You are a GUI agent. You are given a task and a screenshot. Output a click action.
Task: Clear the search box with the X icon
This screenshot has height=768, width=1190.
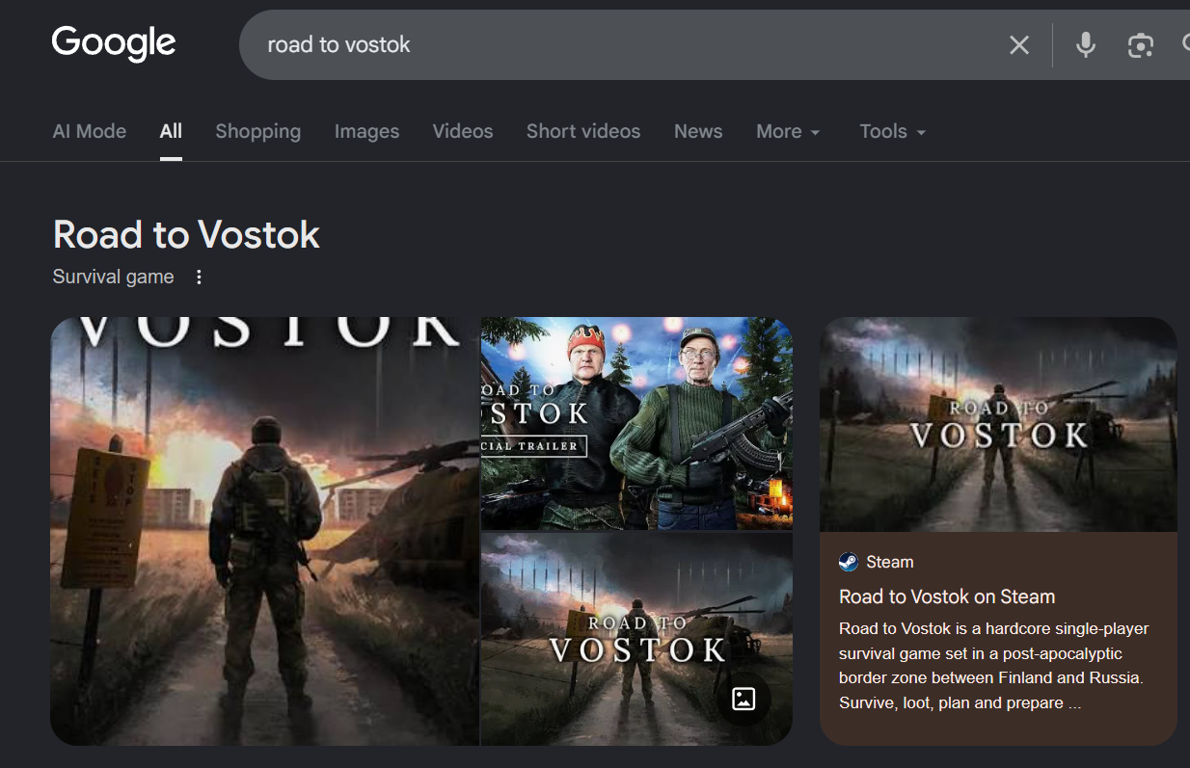pos(1019,45)
